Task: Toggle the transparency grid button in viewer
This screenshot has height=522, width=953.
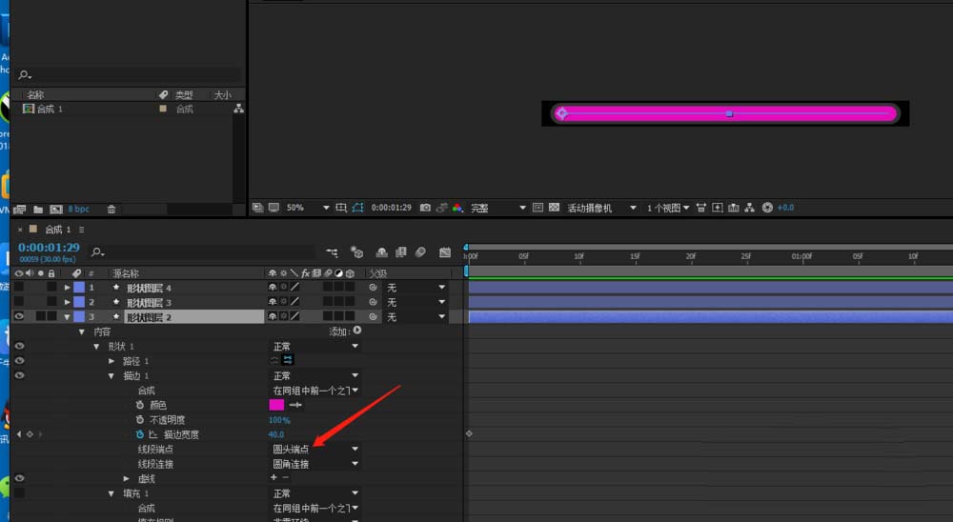Action: 553,208
